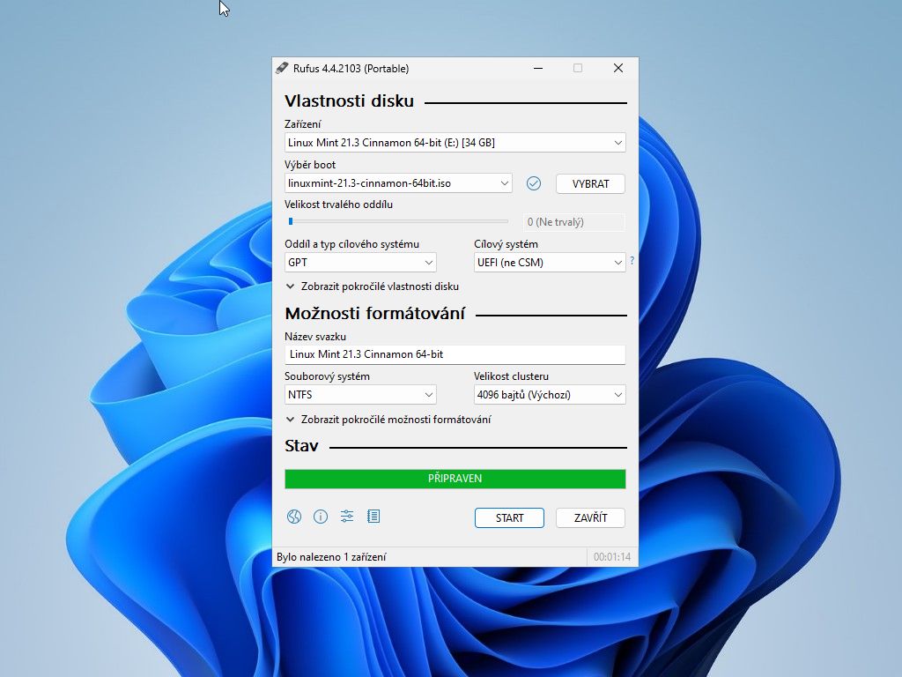The image size is (902, 677).
Task: Click the help question mark by Cílový systém
Action: pyautogui.click(x=632, y=261)
